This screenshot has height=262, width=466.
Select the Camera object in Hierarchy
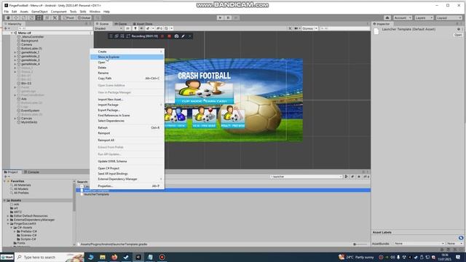[26, 44]
